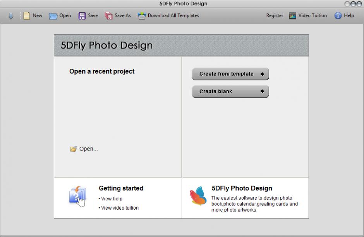Click the first round window control button
Viewport: 364px width, 237px height.
347,4
